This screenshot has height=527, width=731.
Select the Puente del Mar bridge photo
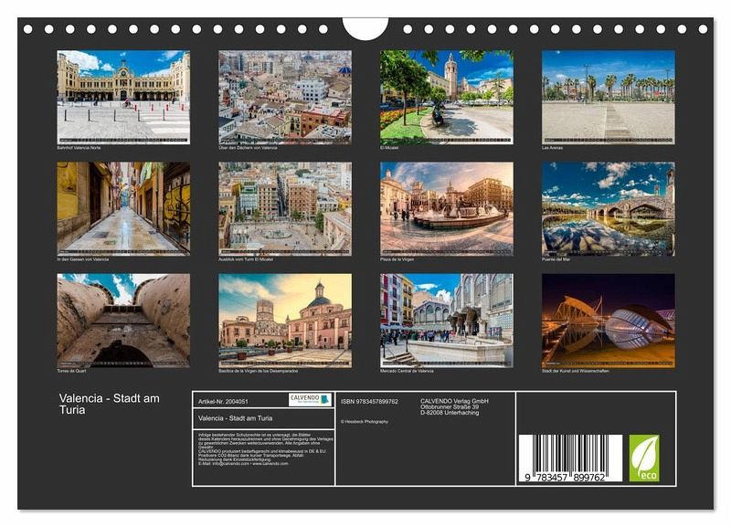(x=608, y=208)
